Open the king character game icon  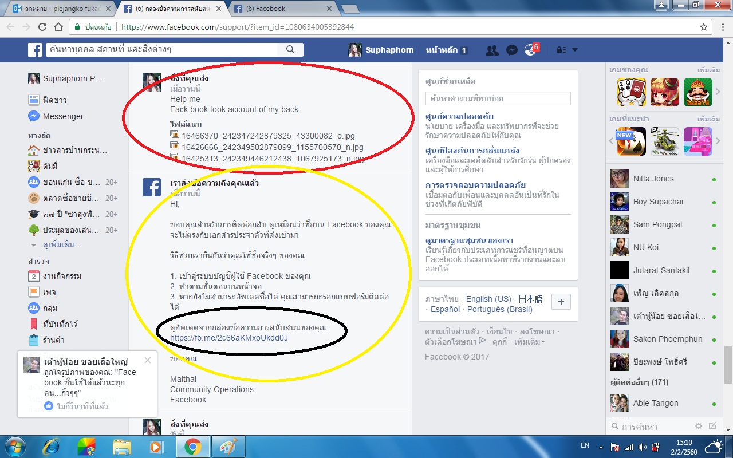click(x=697, y=92)
